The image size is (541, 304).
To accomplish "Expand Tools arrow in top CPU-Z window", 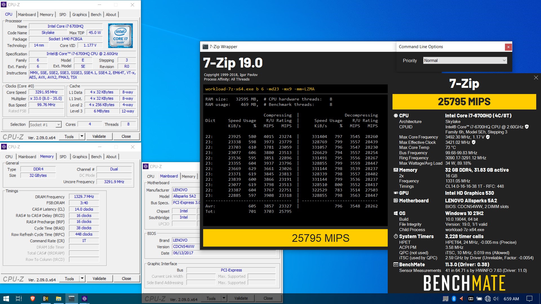I will click(x=82, y=136).
